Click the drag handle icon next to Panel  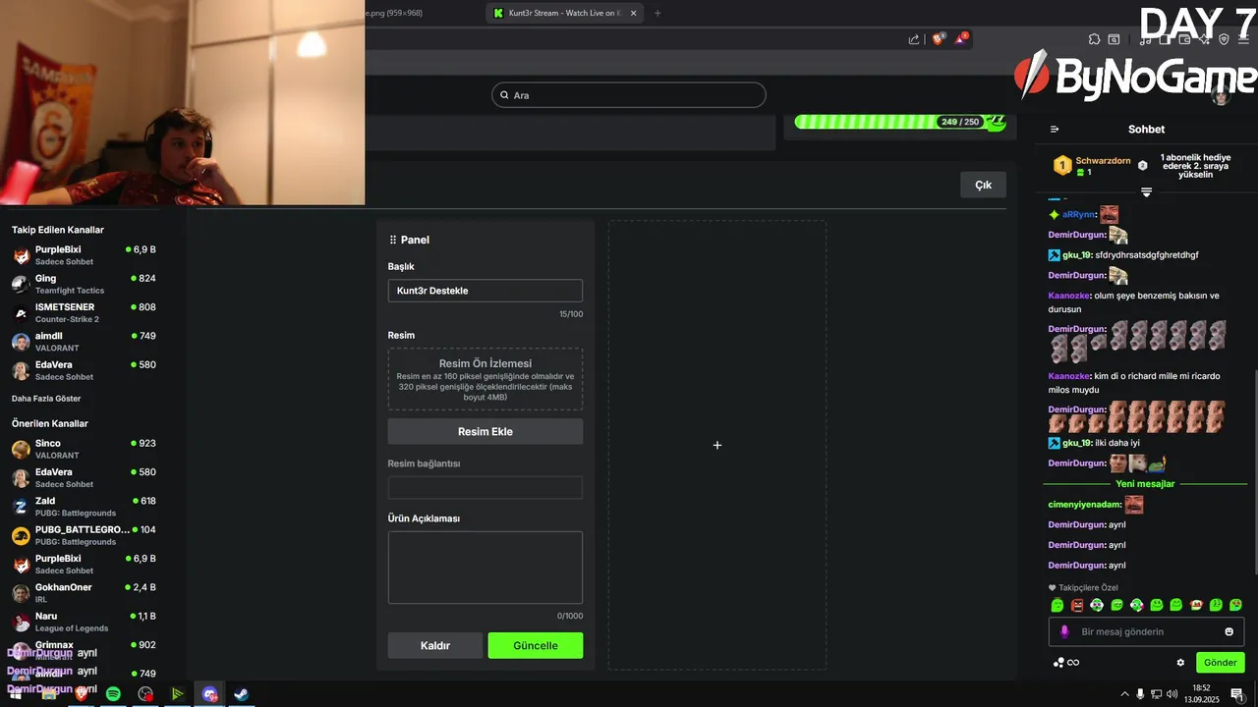(393, 240)
